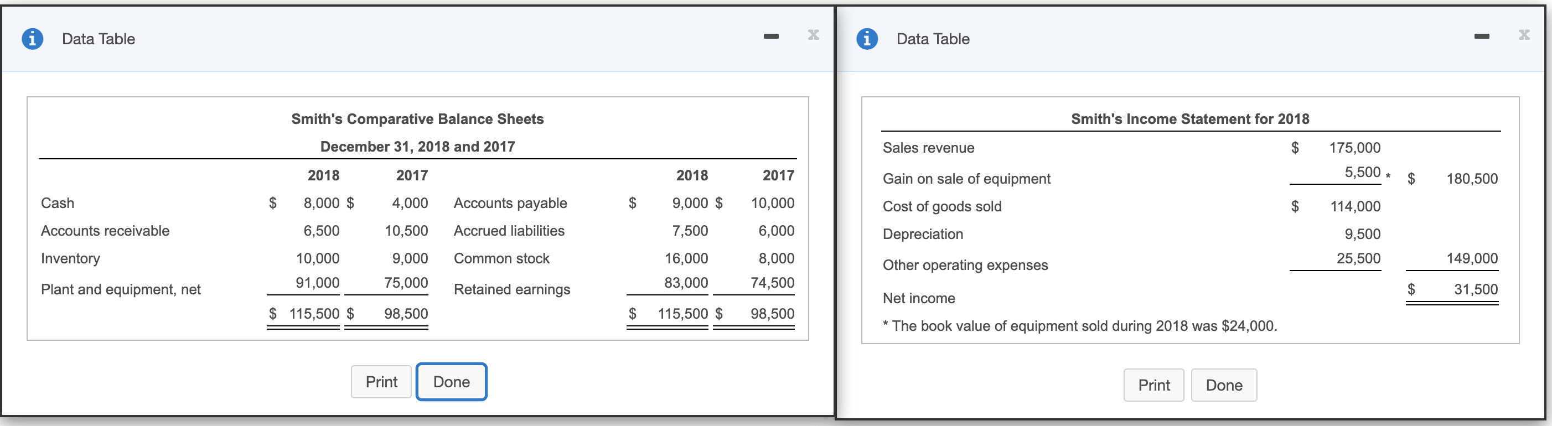Screen dimensions: 1552x426
Task: Click the Accounts payable label
Action: point(510,203)
